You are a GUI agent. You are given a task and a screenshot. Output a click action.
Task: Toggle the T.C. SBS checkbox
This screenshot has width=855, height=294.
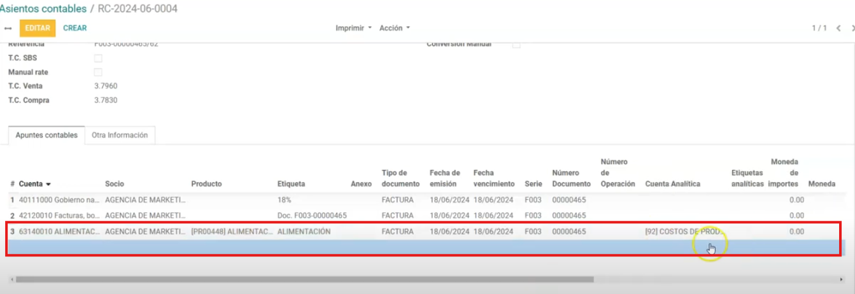(98, 59)
